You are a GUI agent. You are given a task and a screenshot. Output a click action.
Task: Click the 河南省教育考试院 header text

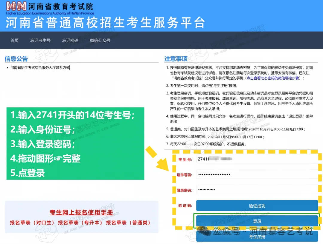(61, 7)
